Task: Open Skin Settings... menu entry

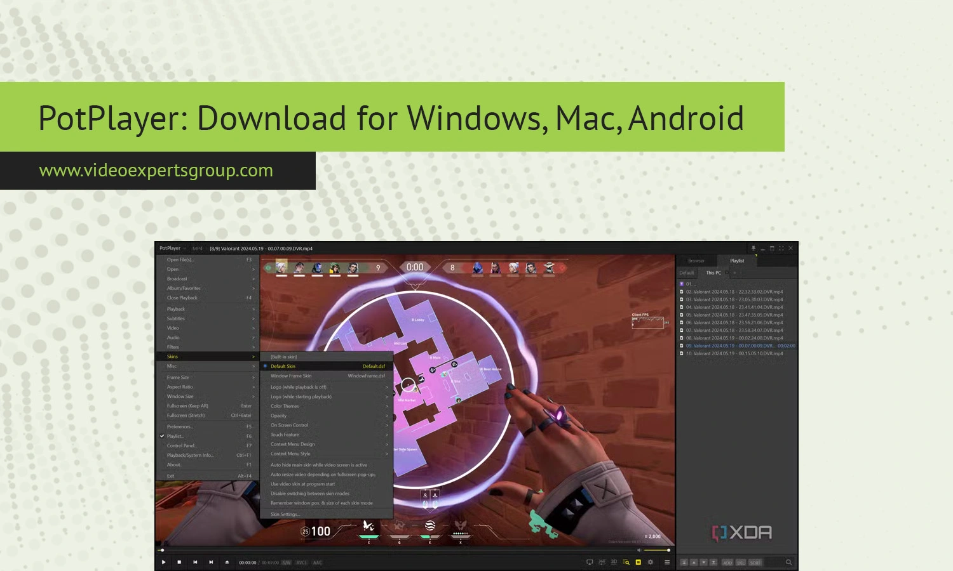Action: point(327,514)
